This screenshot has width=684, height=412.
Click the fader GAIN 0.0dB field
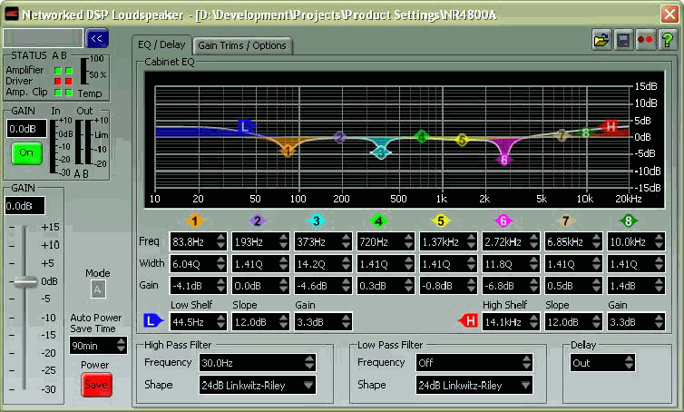[24, 206]
